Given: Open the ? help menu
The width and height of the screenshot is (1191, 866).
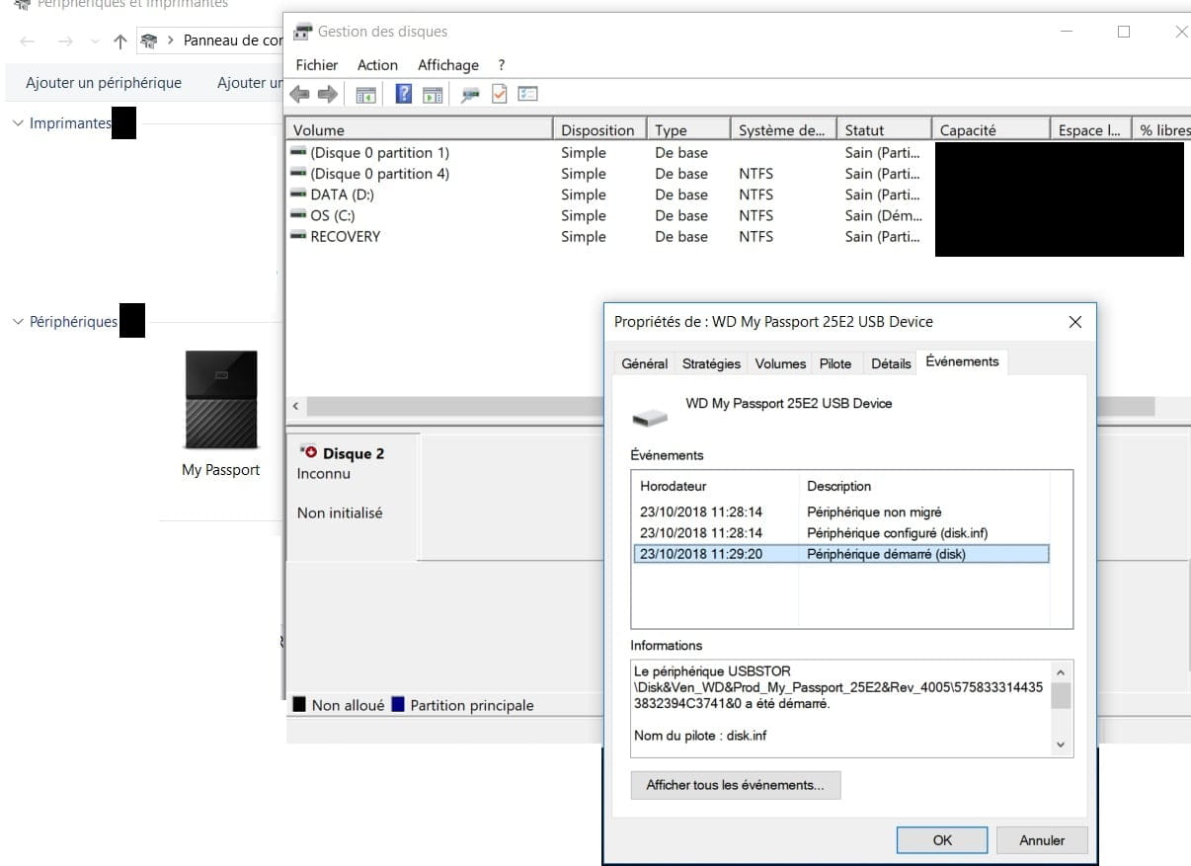Looking at the screenshot, I should [x=502, y=65].
